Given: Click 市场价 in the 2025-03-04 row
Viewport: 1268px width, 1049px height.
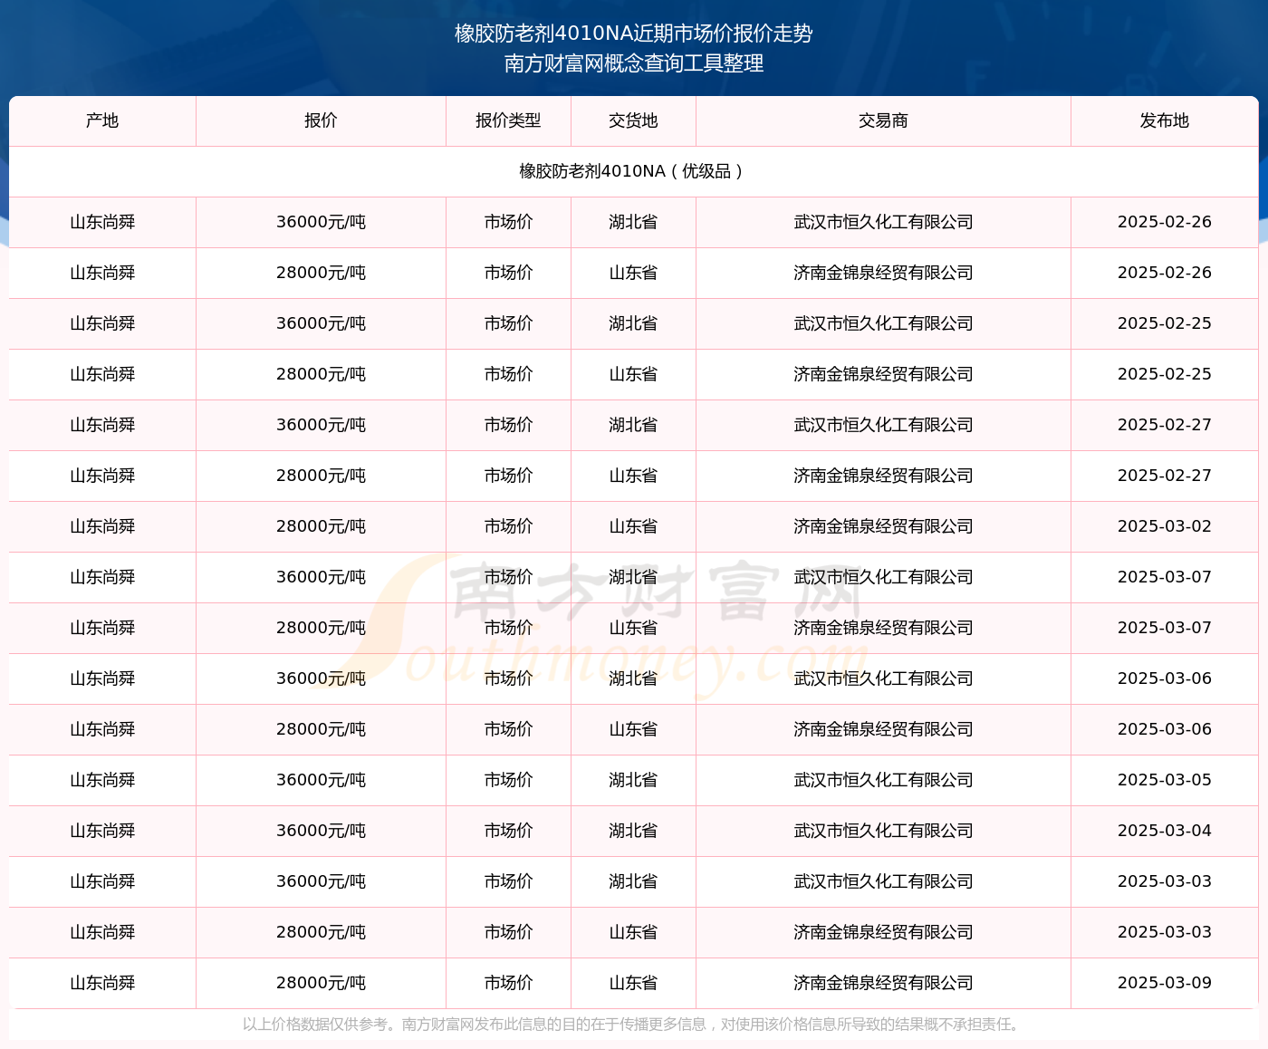Looking at the screenshot, I should pos(508,831).
